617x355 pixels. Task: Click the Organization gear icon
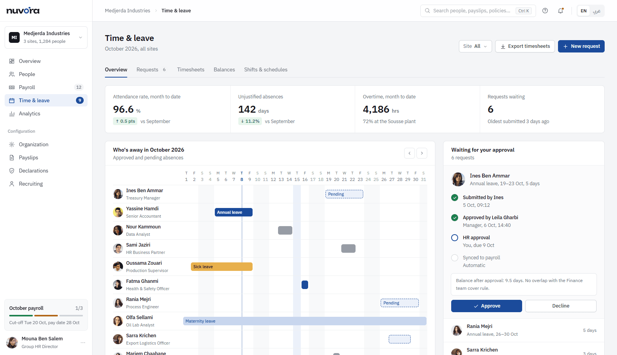coord(12,144)
